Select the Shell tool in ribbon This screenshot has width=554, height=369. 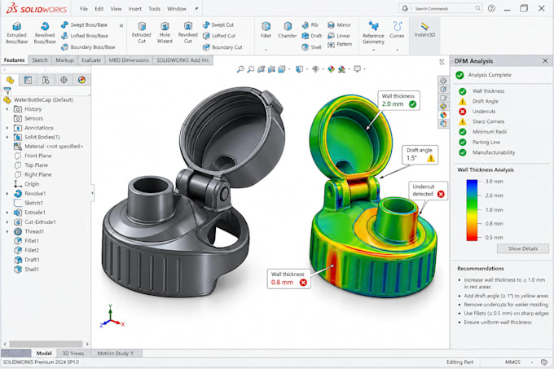311,47
